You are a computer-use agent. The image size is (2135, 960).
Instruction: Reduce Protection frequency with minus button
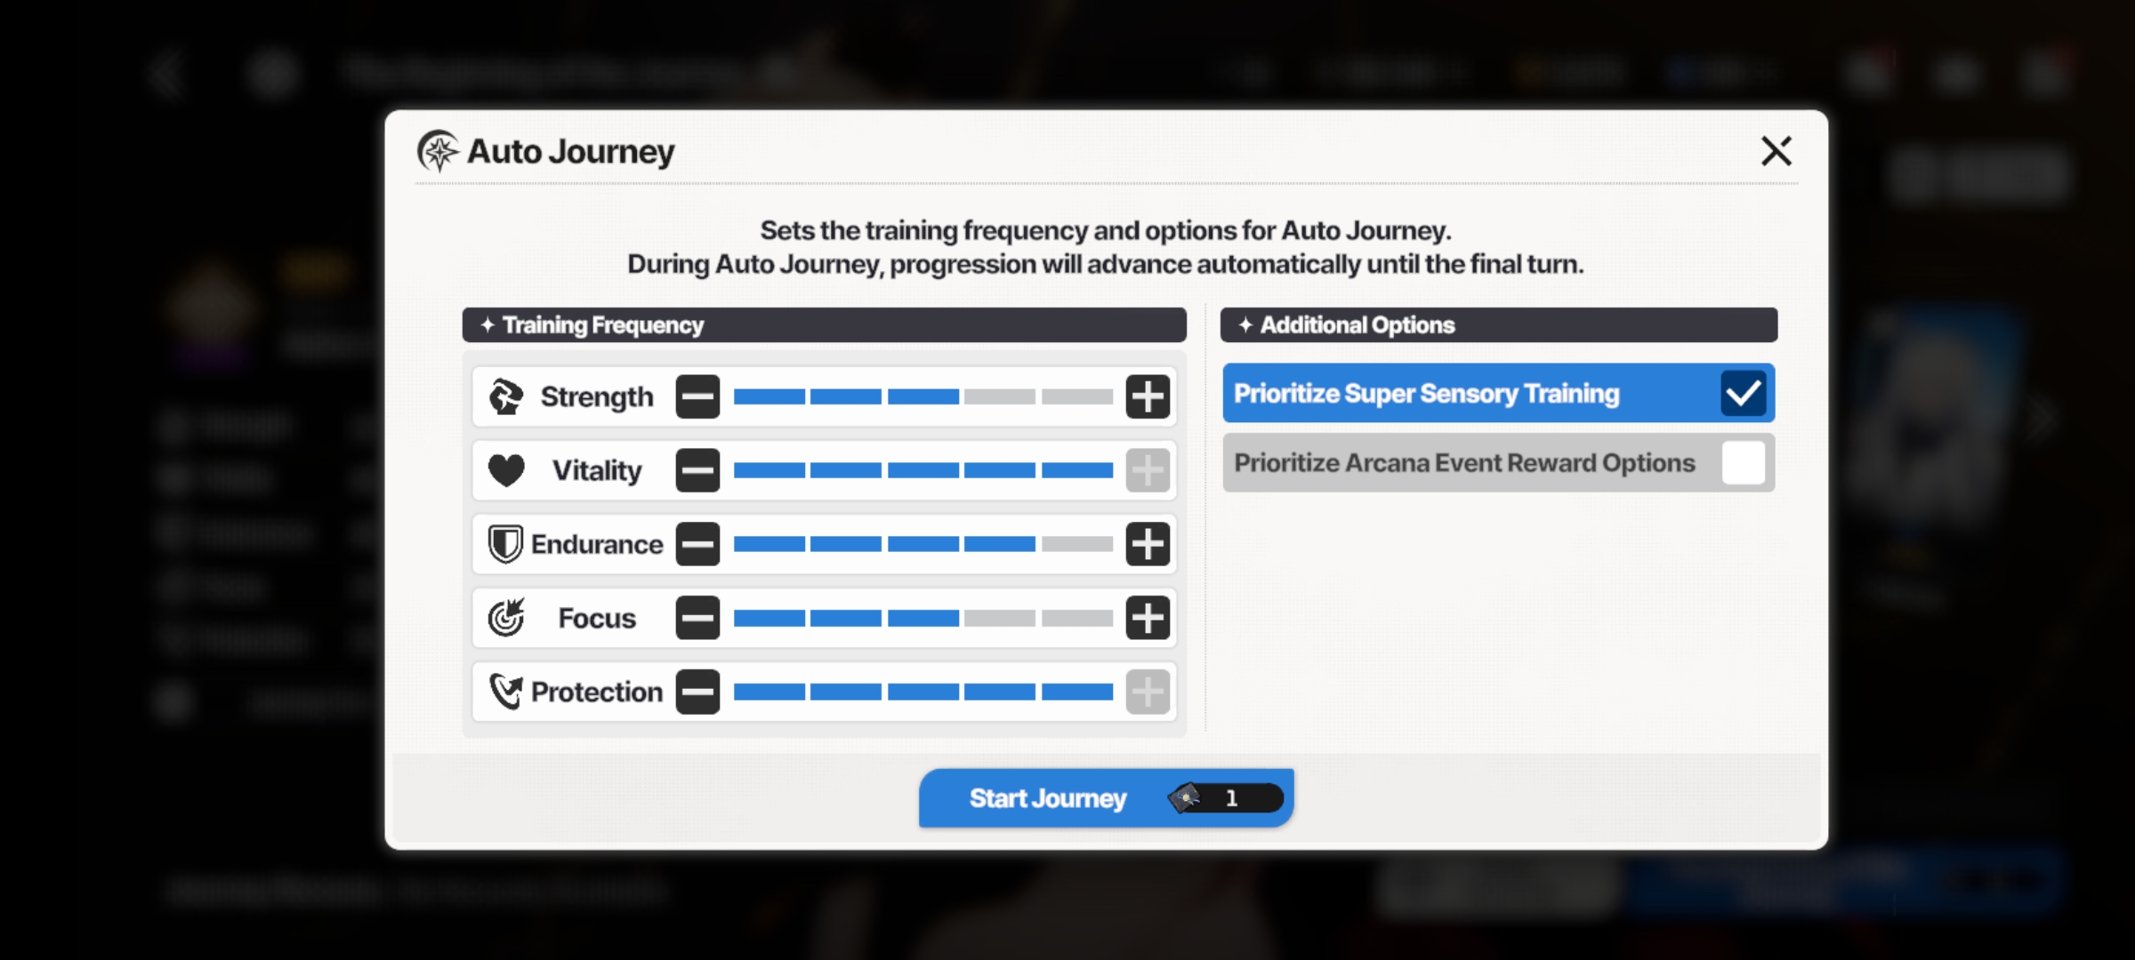click(697, 692)
